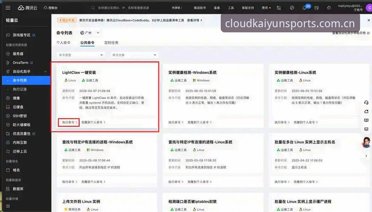The image size is (372, 212).
Task: Click the 服务器 sidebar icon
Action: [x=8, y=54]
